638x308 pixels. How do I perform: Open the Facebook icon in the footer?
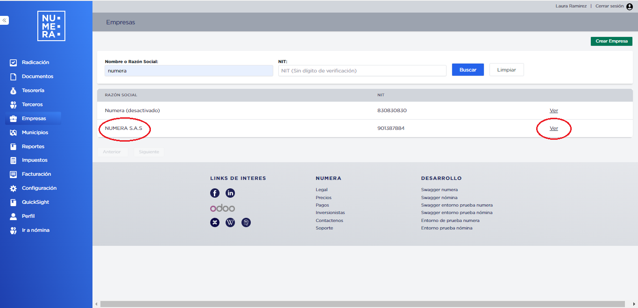point(215,193)
